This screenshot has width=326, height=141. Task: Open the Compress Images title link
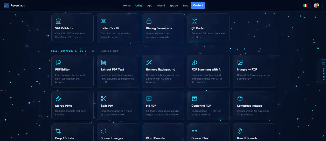click(x=249, y=106)
